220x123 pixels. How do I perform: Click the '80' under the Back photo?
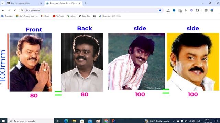coord(85,94)
